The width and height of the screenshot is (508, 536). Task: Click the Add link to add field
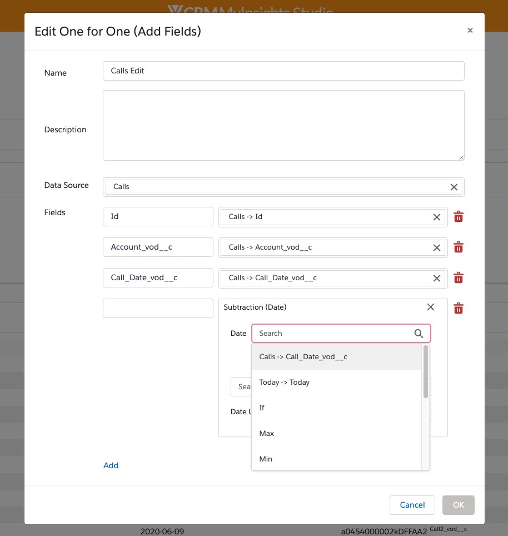click(x=111, y=465)
